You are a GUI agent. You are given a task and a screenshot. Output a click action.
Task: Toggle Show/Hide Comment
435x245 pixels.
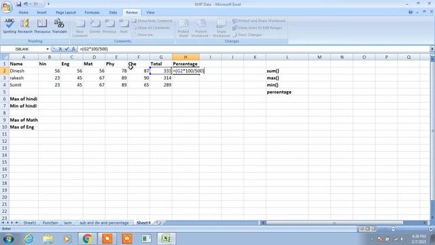152,21
